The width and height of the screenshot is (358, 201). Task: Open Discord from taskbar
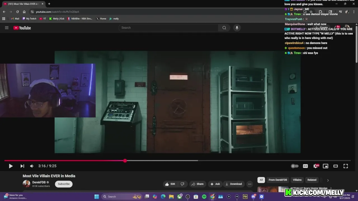(253, 197)
